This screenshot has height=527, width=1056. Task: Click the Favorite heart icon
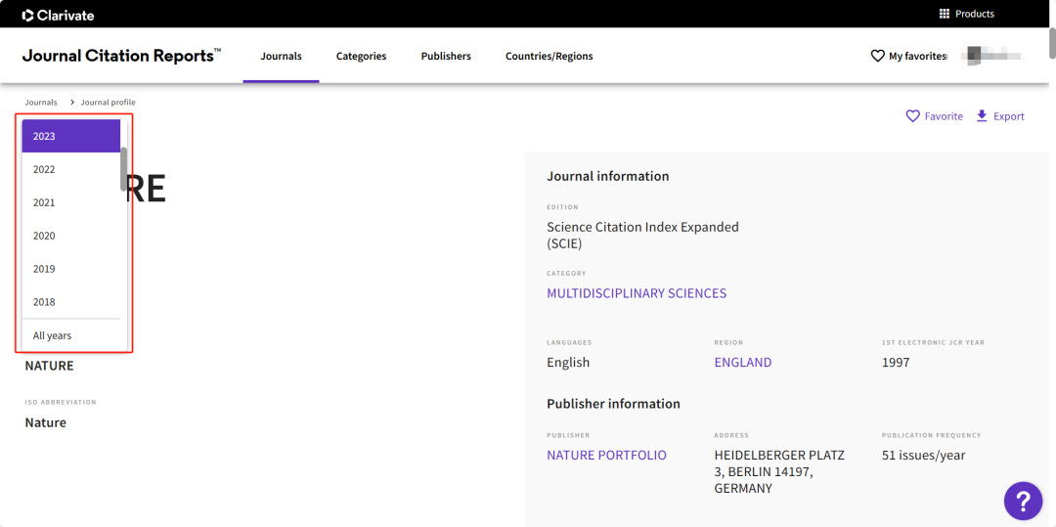pos(912,116)
